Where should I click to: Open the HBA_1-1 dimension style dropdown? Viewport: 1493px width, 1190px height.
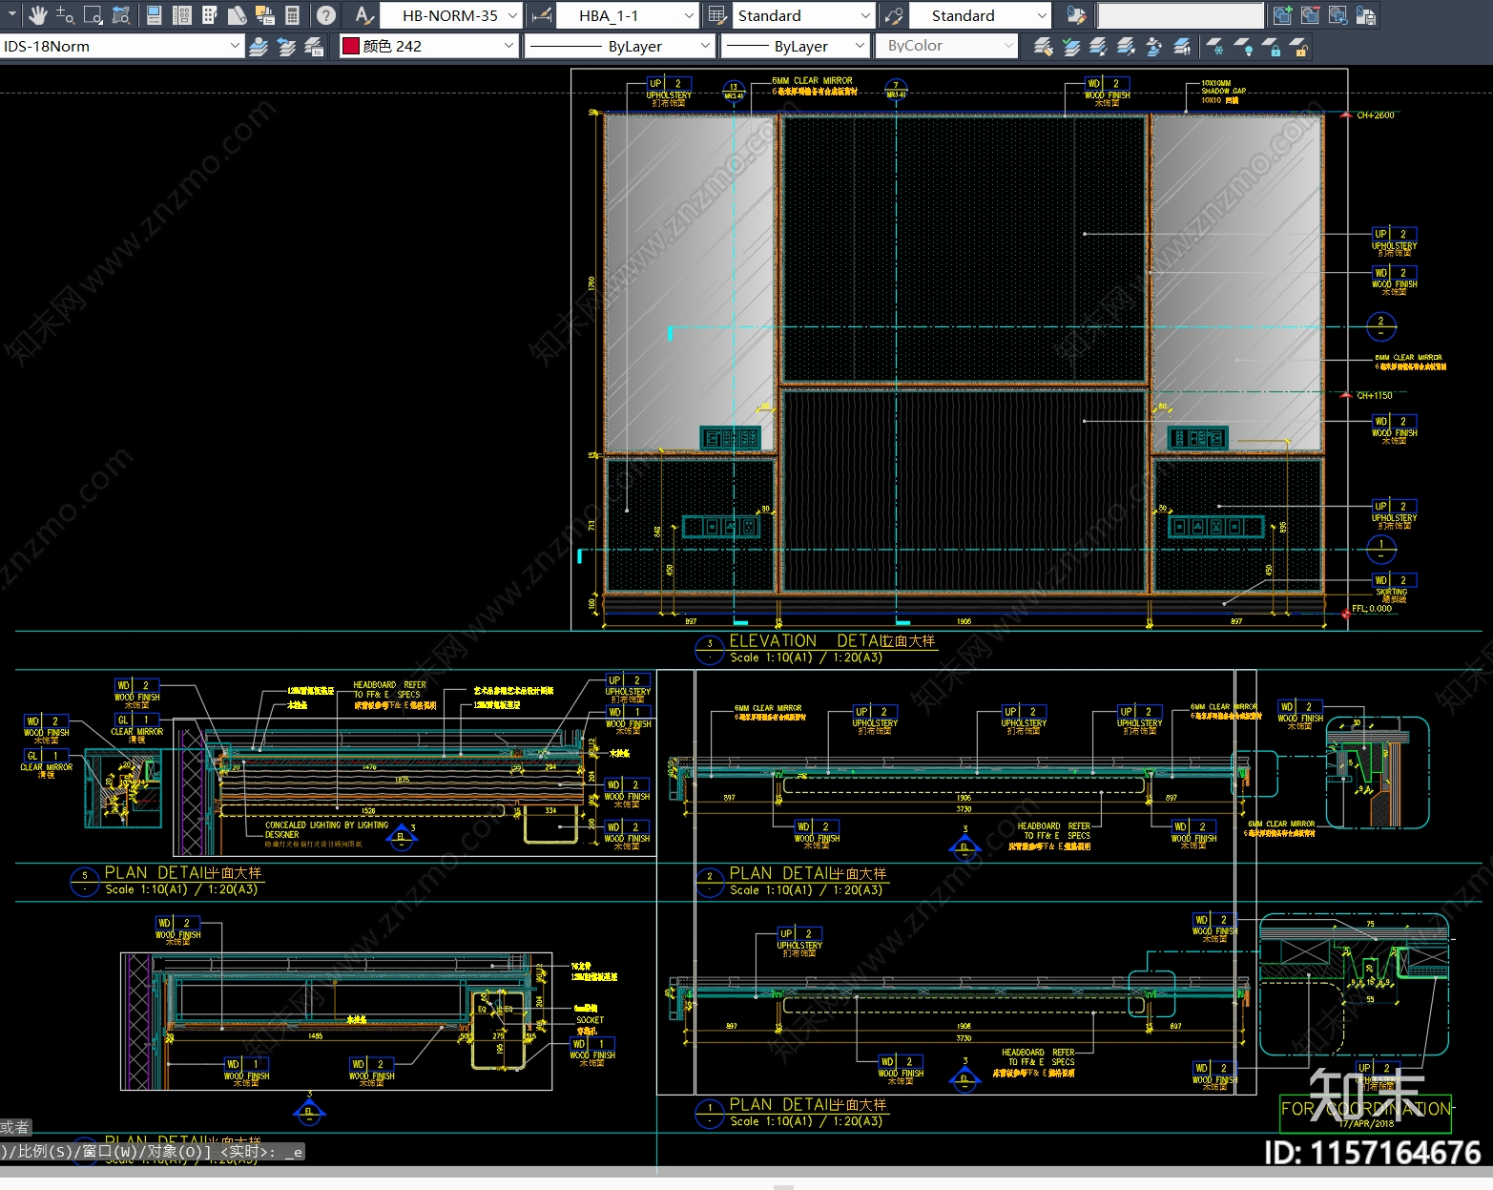point(689,15)
